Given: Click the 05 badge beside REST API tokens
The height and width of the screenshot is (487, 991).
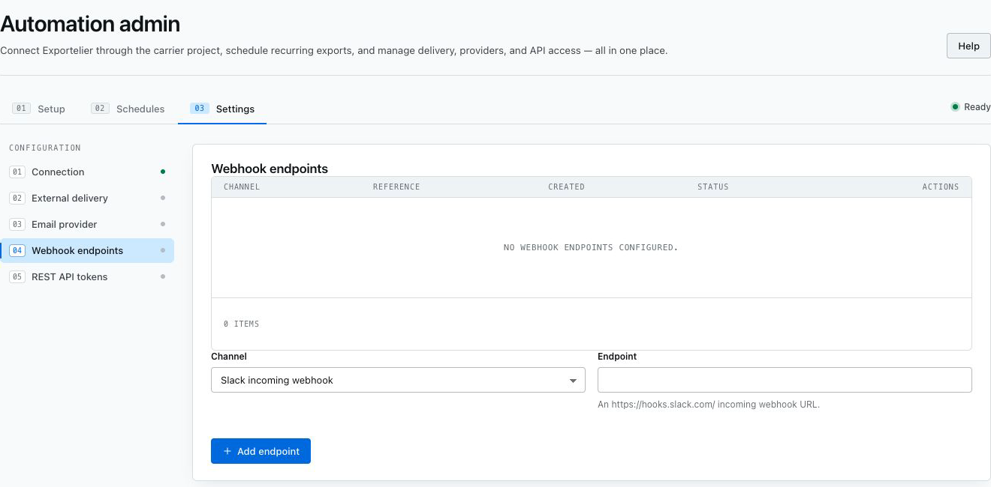Looking at the screenshot, I should (17, 276).
